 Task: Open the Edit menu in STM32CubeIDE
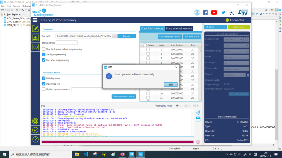tap(9, 6)
